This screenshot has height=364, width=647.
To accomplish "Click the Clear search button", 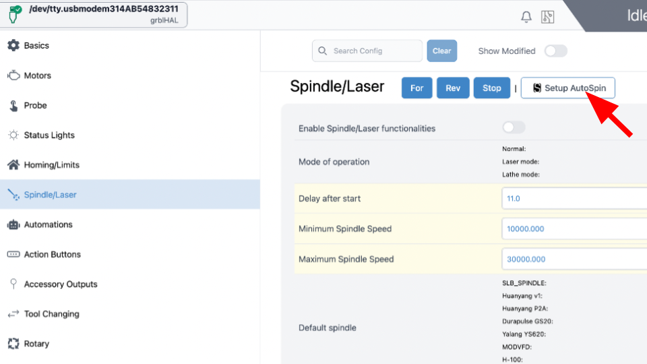I will click(441, 51).
